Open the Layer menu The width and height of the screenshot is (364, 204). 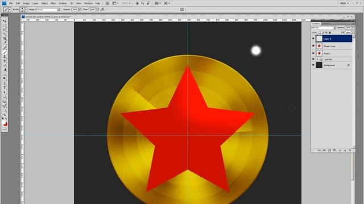pyautogui.click(x=35, y=3)
